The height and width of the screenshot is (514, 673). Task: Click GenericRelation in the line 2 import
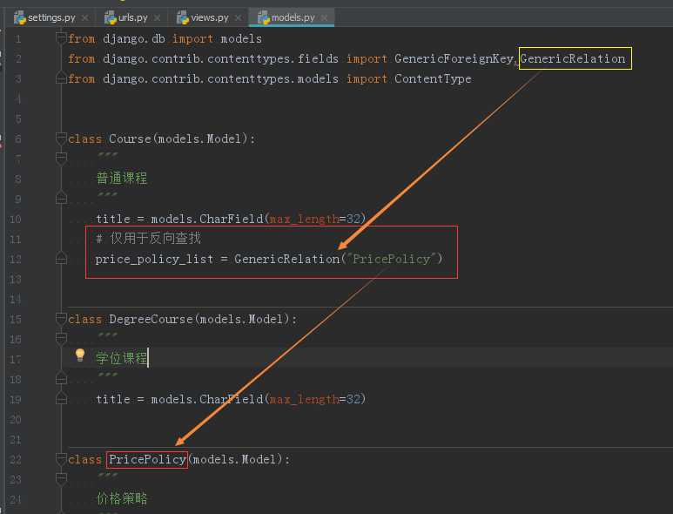[573, 58]
